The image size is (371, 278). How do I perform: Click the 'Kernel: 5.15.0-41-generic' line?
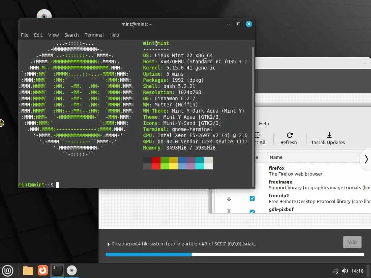[x=179, y=68]
